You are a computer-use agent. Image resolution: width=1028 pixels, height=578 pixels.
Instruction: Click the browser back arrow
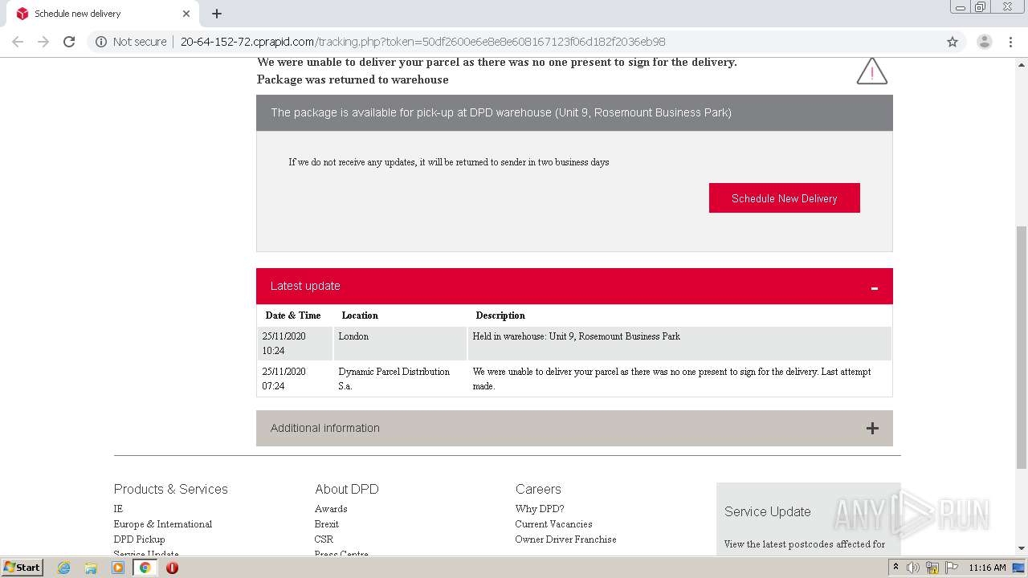[18, 42]
